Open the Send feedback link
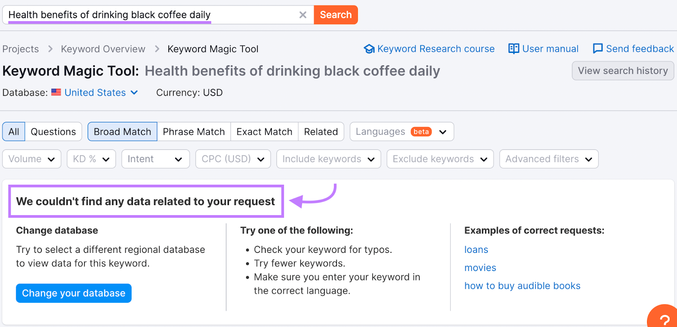Viewport: 677px width, 327px height. pos(640,49)
